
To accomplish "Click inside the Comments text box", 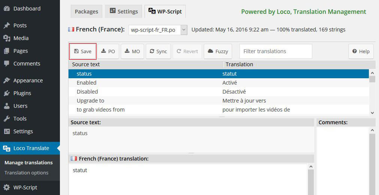I will 343,161.
